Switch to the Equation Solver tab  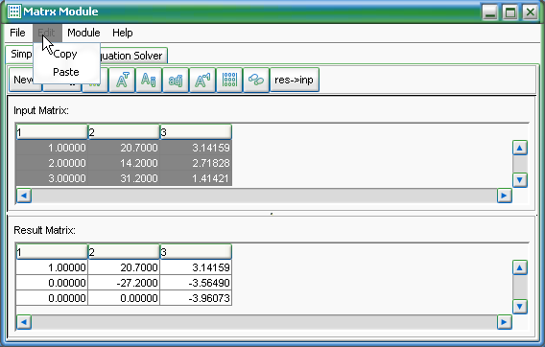(x=133, y=56)
